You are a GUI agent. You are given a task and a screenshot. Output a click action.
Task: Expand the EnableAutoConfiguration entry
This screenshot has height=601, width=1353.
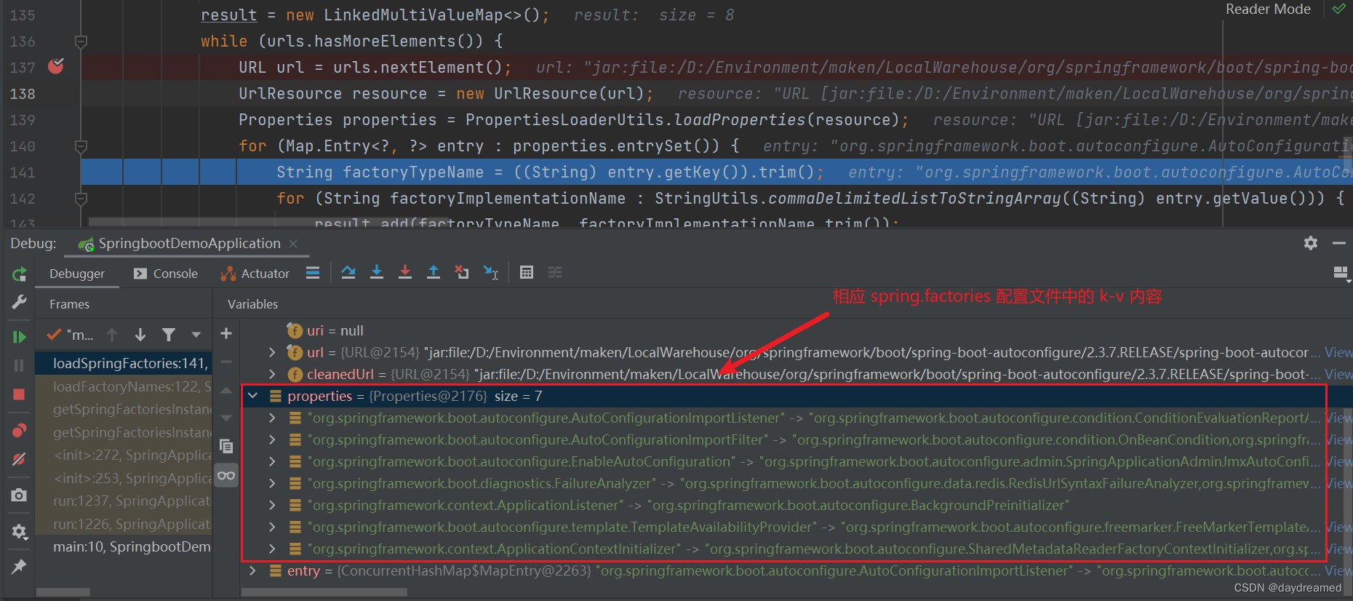click(272, 461)
